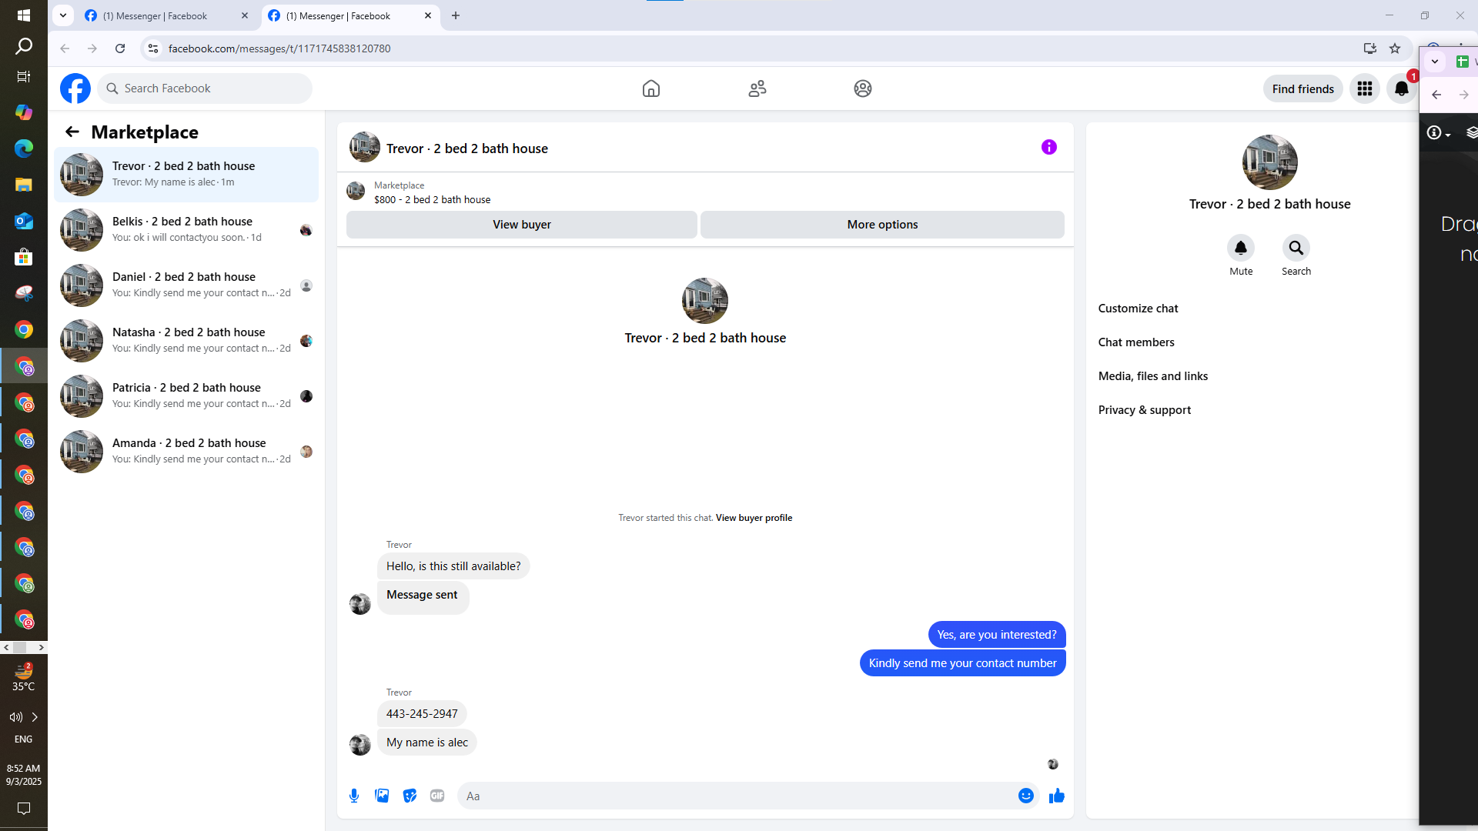Choose a GIF icon
This screenshot has height=831, width=1478.
click(437, 796)
